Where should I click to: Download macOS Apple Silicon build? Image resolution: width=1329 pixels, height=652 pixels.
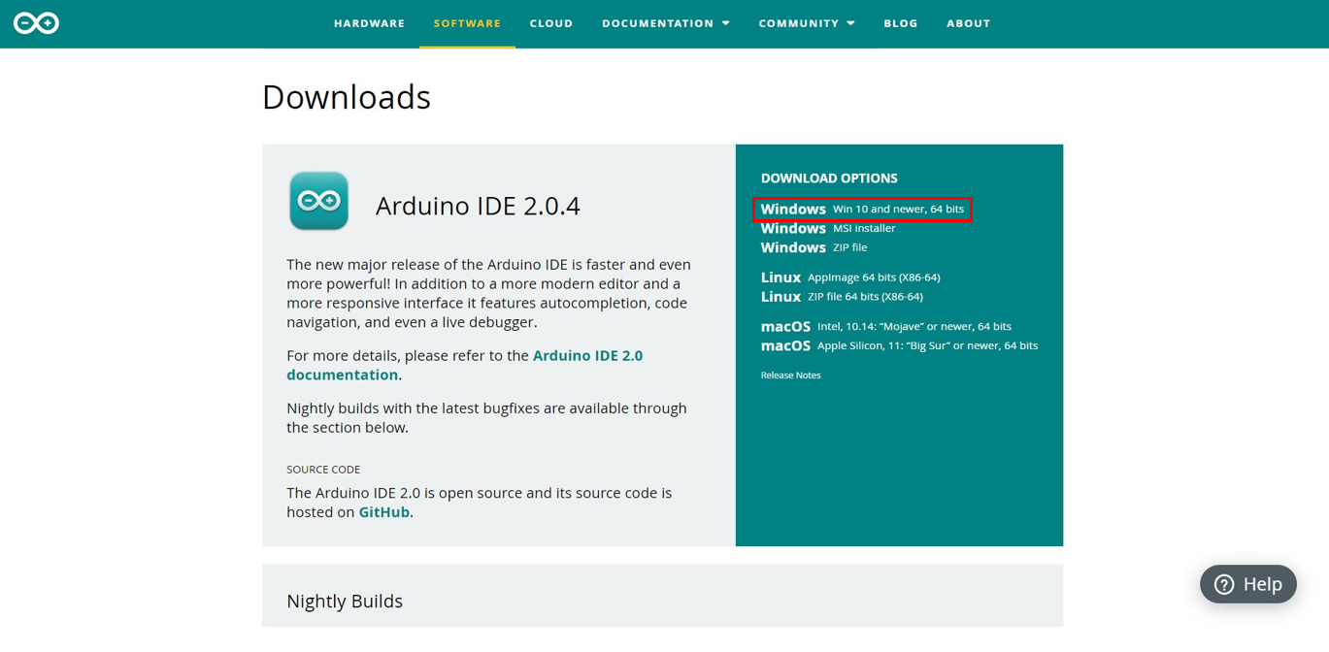899,345
